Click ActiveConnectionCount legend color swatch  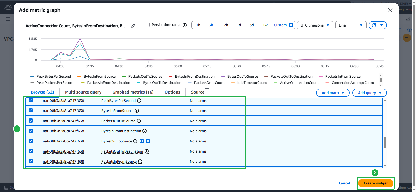pyautogui.click(x=276, y=83)
